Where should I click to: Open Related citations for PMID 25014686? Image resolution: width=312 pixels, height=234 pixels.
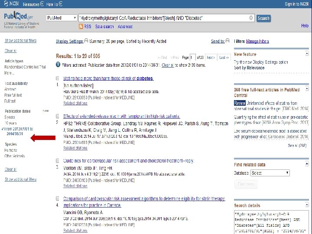click(x=75, y=148)
